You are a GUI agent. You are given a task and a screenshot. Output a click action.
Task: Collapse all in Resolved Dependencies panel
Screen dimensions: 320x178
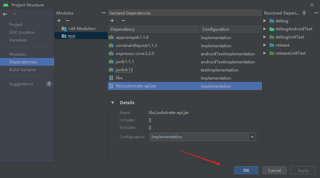click(304, 13)
